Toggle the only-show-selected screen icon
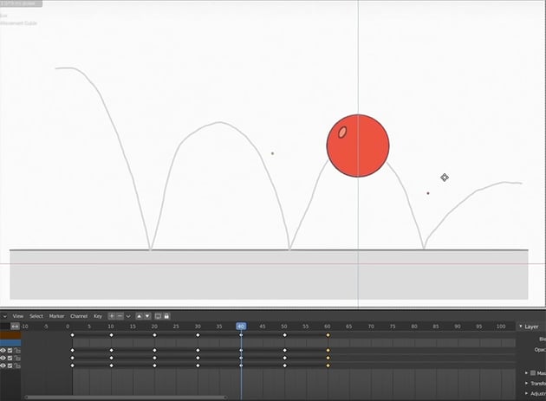 click(x=158, y=316)
